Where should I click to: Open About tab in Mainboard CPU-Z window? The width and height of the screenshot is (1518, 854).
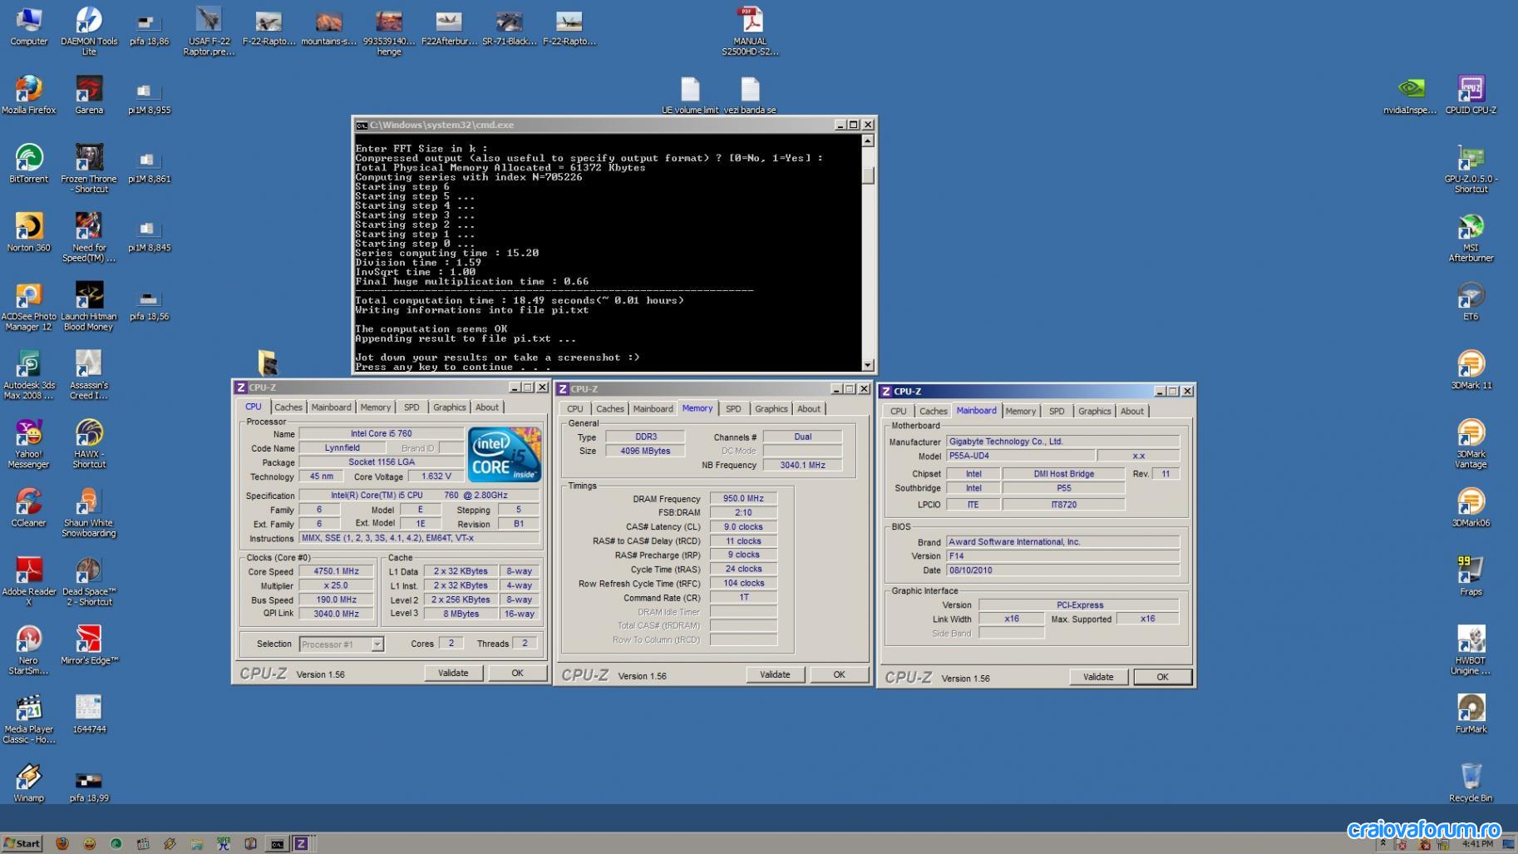pyautogui.click(x=1131, y=412)
